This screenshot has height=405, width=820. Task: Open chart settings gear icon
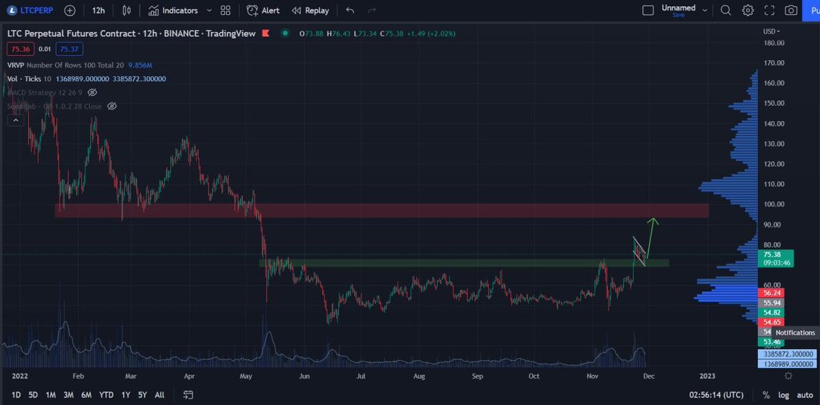click(748, 10)
